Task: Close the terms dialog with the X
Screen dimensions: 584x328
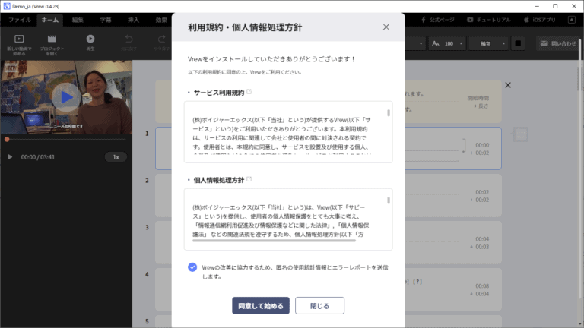Action: tap(386, 27)
